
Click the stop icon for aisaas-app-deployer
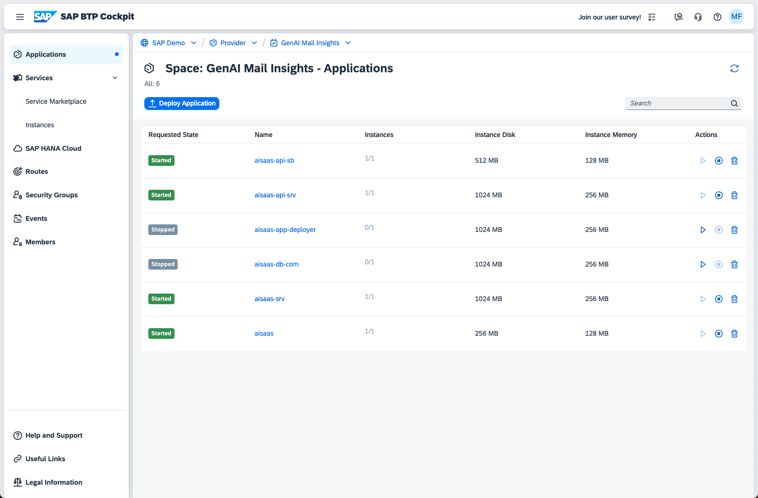click(719, 230)
